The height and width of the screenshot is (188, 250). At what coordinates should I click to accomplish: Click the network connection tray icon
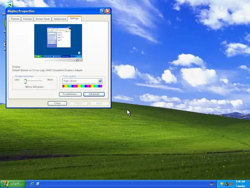coord(226,184)
